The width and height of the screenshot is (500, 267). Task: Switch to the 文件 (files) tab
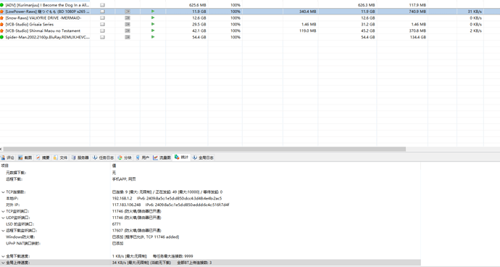click(x=60, y=157)
